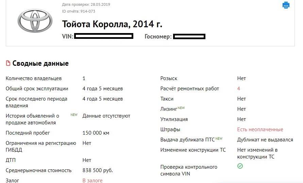Click the Toyota logo image
This screenshot has height=183, width=303.
[35, 20]
